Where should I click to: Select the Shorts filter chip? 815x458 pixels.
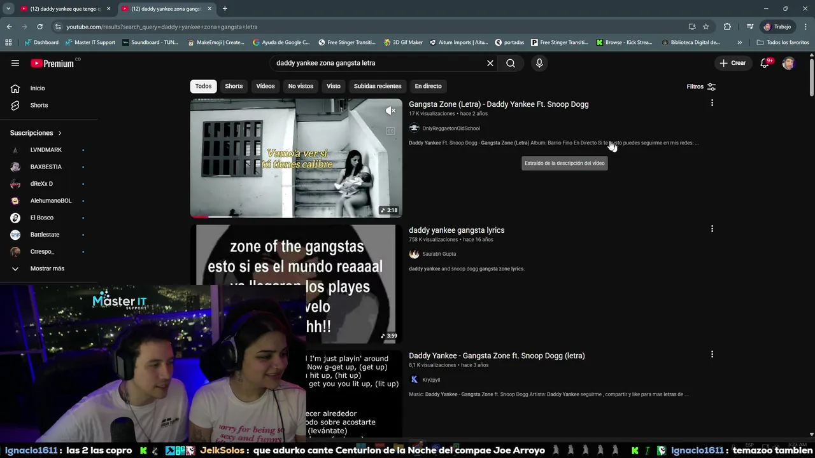pos(234,86)
